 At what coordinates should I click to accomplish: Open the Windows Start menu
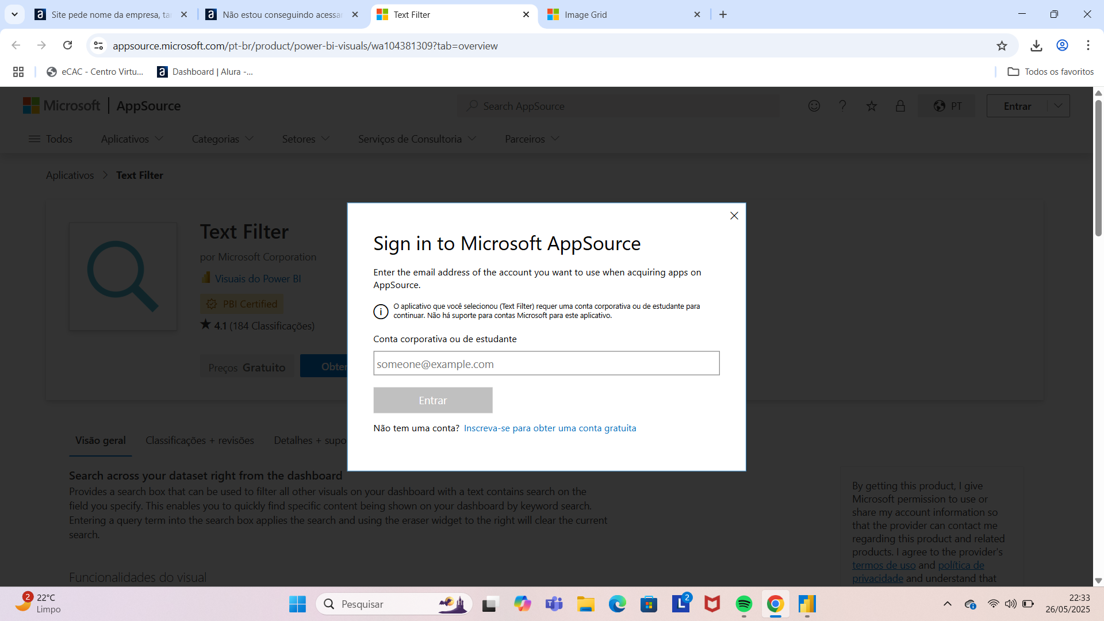click(297, 604)
